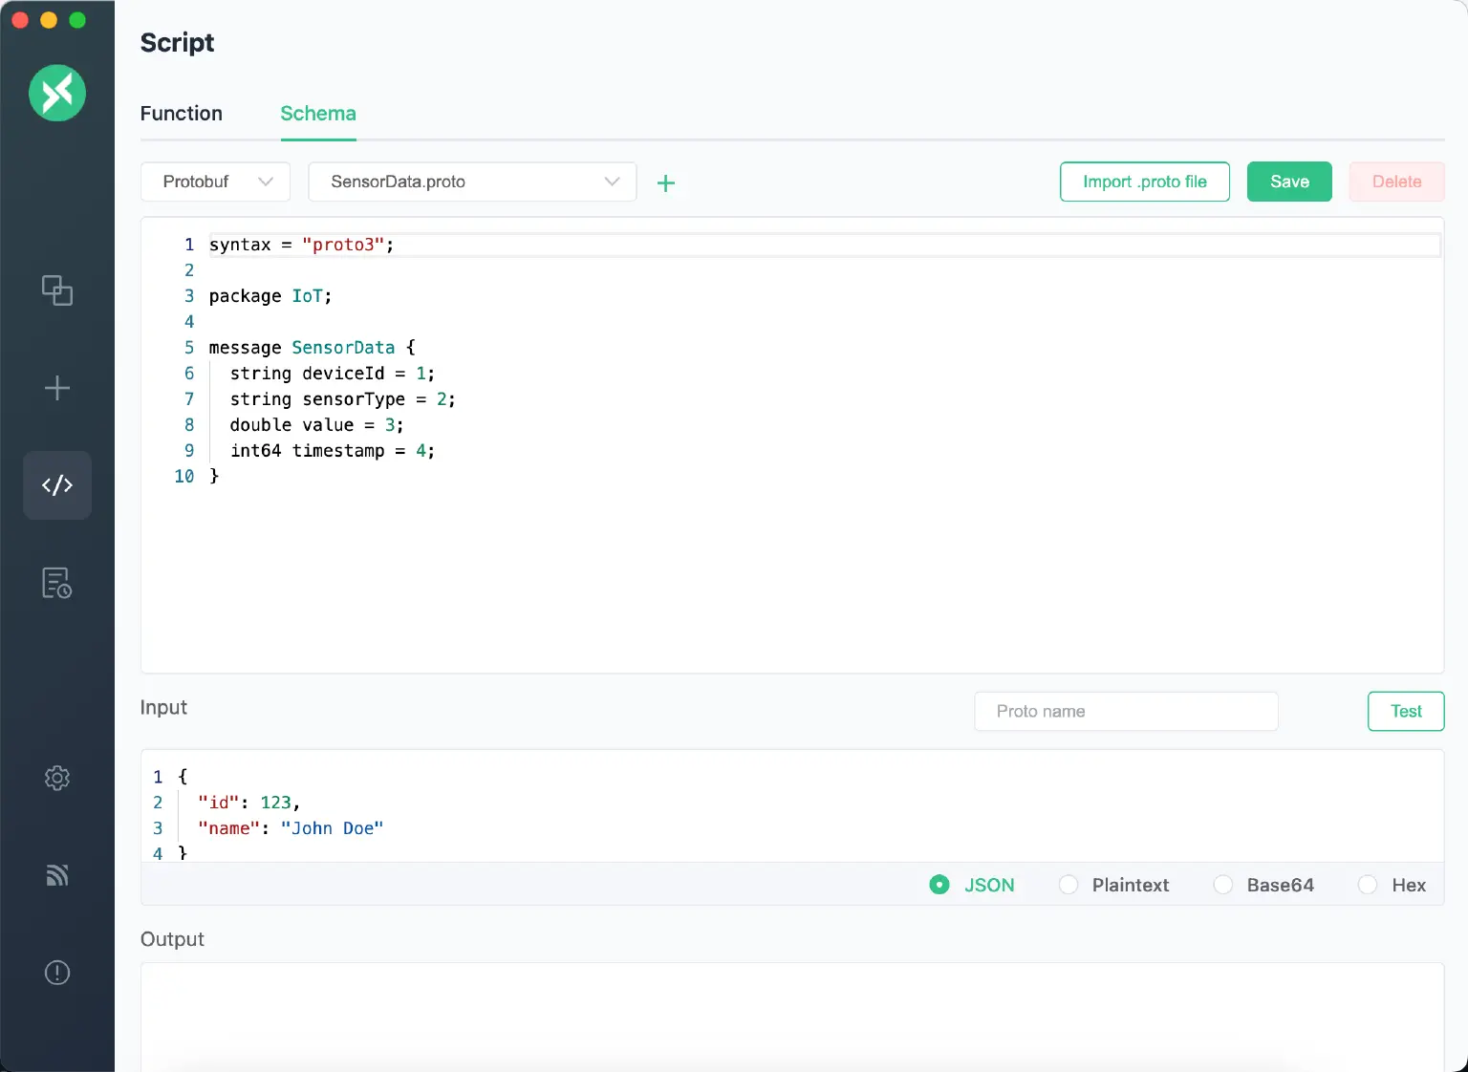Open the Connections page icon
The image size is (1468, 1072).
point(57,290)
